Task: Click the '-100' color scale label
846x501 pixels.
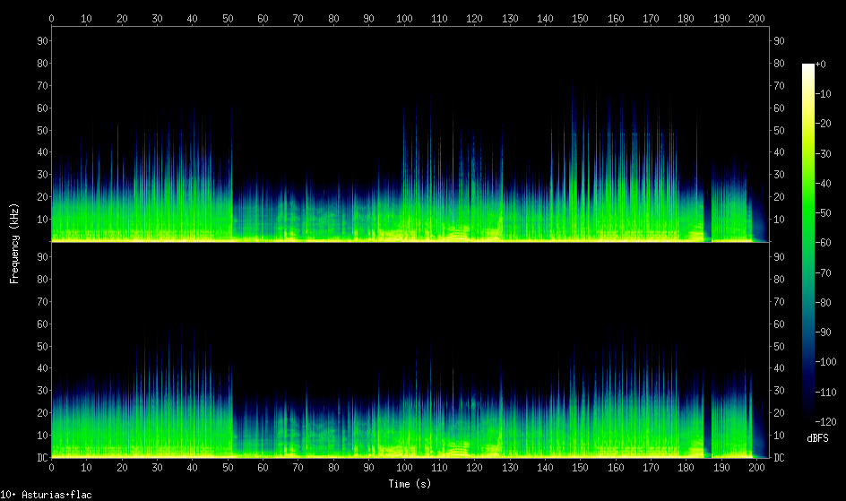Action: (x=825, y=362)
